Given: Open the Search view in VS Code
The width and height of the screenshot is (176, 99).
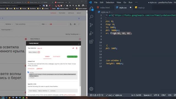Looking at the screenshot, I should (x=91, y=17).
